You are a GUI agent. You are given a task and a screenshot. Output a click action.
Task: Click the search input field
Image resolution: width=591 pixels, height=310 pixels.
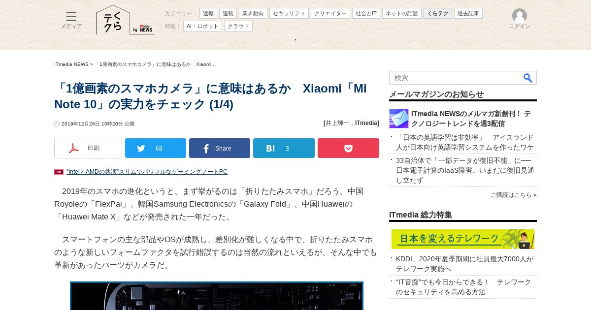[456, 78]
